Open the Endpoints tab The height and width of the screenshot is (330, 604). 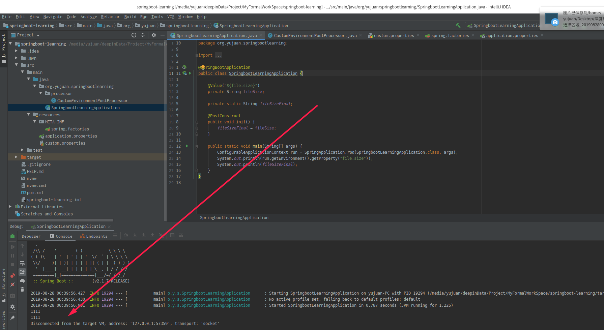pyautogui.click(x=94, y=236)
